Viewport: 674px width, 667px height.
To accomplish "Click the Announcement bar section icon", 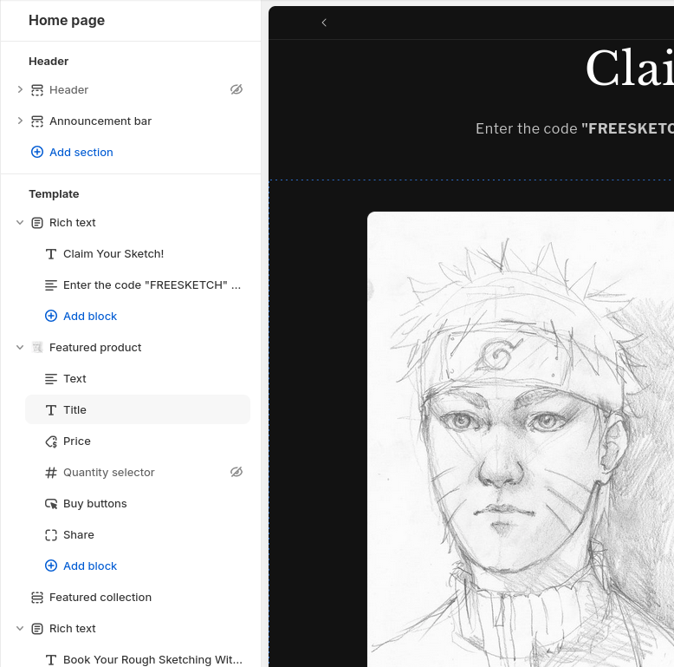I will click(x=37, y=121).
